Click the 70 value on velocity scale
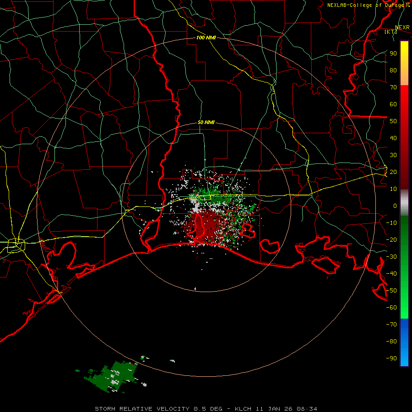 pyautogui.click(x=393, y=87)
